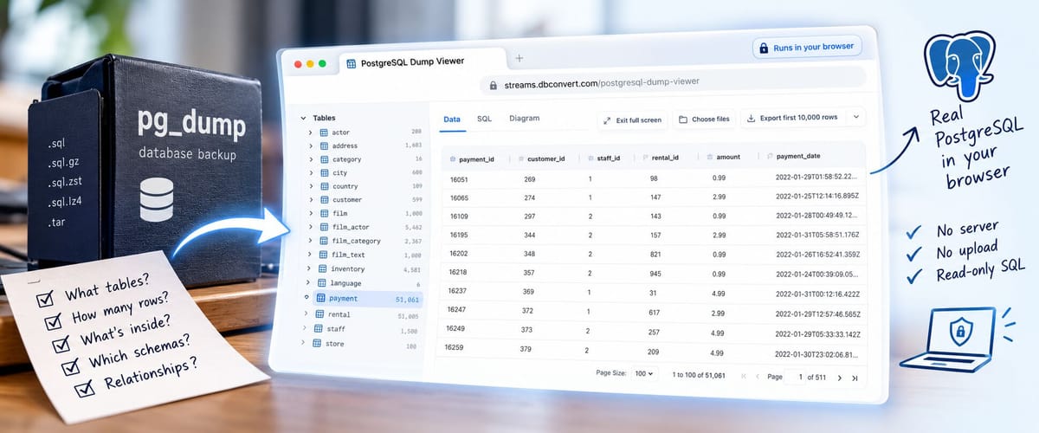Click the table icon beside payment
Viewport: 1039px width, 433px height.
point(321,298)
